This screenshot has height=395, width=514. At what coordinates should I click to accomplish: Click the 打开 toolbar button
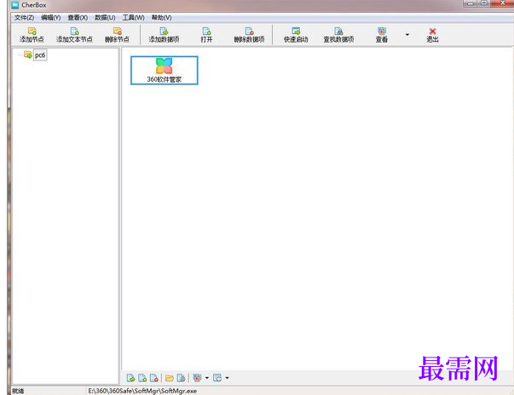coord(206,35)
